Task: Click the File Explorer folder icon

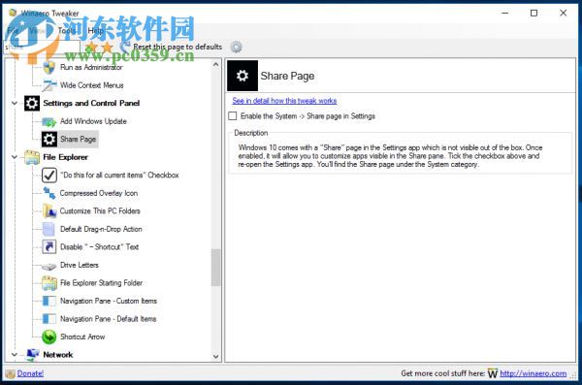Action: tap(32, 157)
